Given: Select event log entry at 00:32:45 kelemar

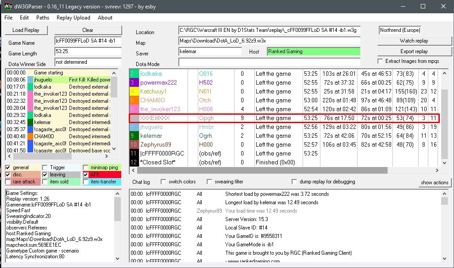Looking at the screenshot, I should [x=58, y=122].
